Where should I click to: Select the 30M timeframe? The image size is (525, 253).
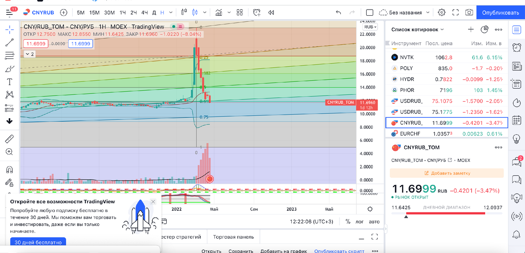click(x=109, y=13)
